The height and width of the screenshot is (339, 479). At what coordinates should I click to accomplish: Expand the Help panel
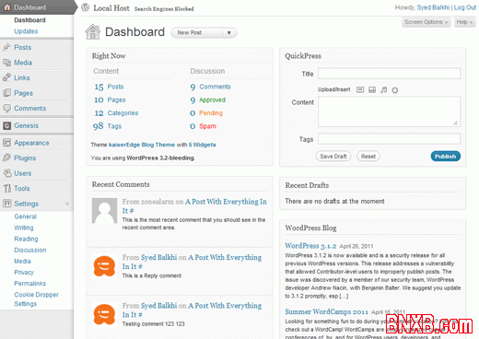(x=464, y=22)
